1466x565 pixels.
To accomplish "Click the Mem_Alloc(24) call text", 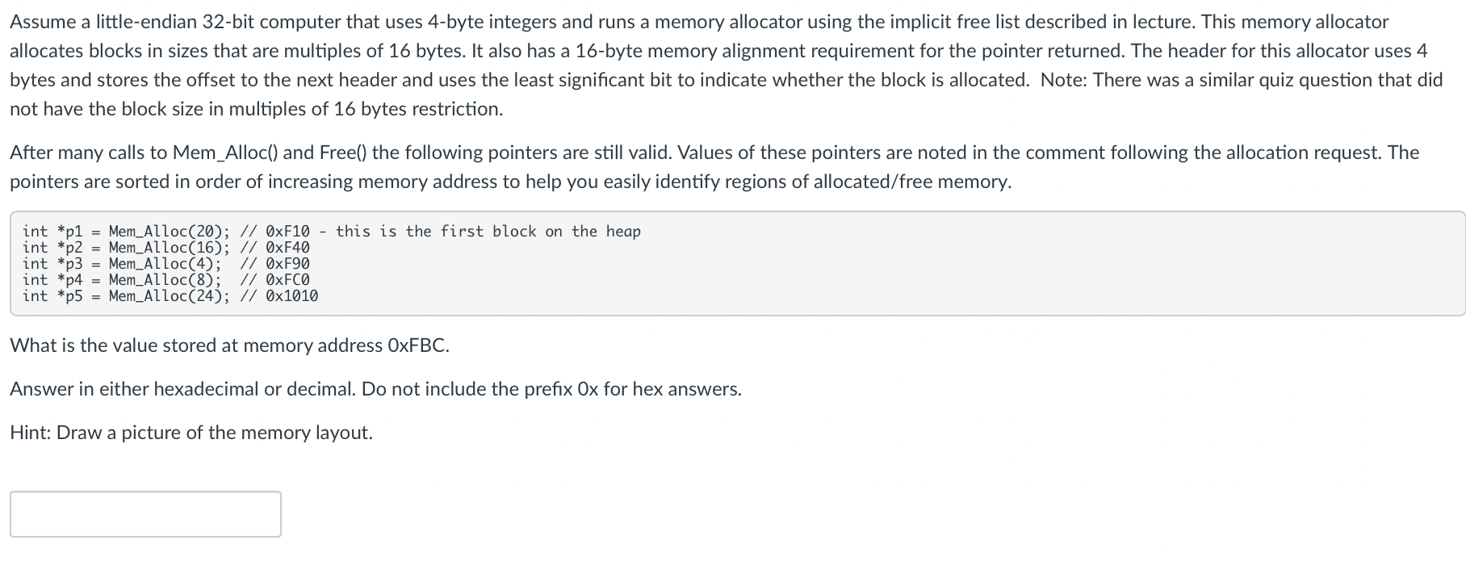I will click(x=167, y=296).
